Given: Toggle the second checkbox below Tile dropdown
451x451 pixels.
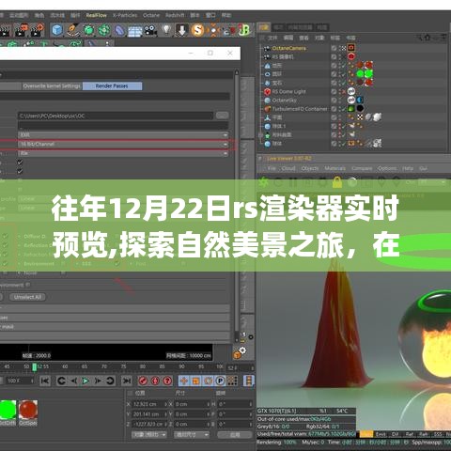Looking at the screenshot, I should click(x=20, y=171).
